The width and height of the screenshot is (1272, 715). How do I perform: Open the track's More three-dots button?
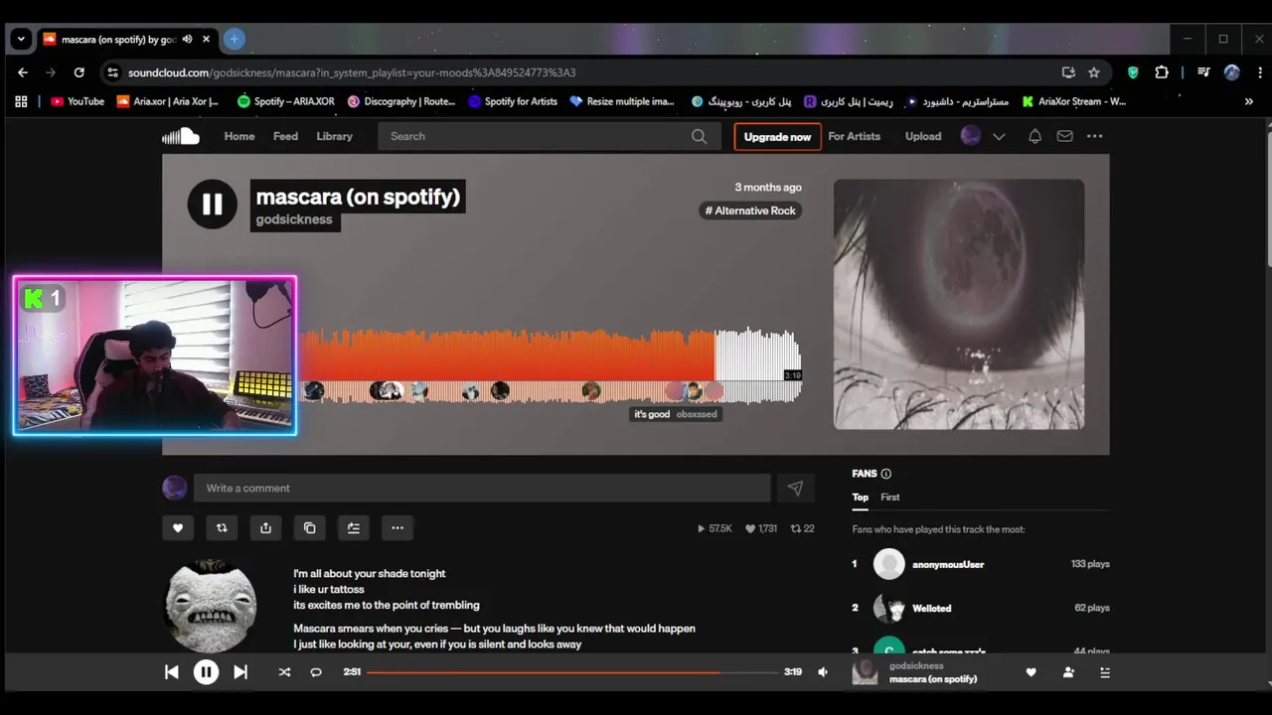click(397, 528)
